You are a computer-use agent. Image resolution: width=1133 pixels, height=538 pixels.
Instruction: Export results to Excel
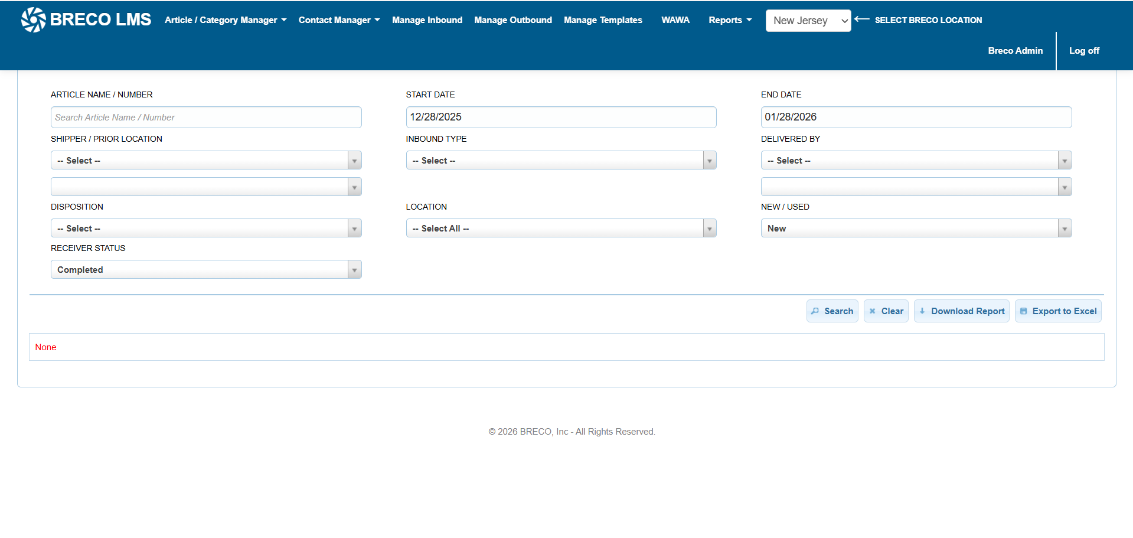(x=1057, y=311)
